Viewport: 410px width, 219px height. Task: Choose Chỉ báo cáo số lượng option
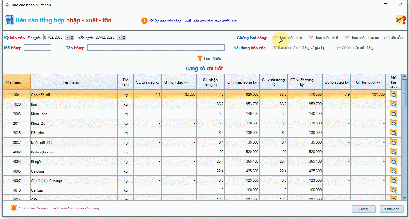click(354, 48)
